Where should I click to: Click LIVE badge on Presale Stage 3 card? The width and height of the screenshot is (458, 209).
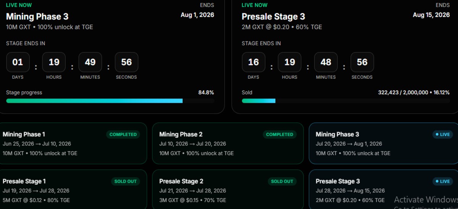click(x=442, y=181)
